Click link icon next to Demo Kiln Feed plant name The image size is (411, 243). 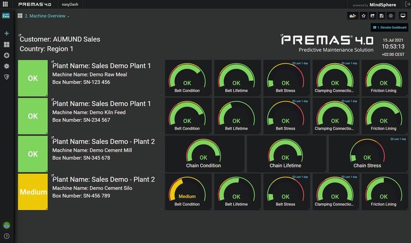52,100
